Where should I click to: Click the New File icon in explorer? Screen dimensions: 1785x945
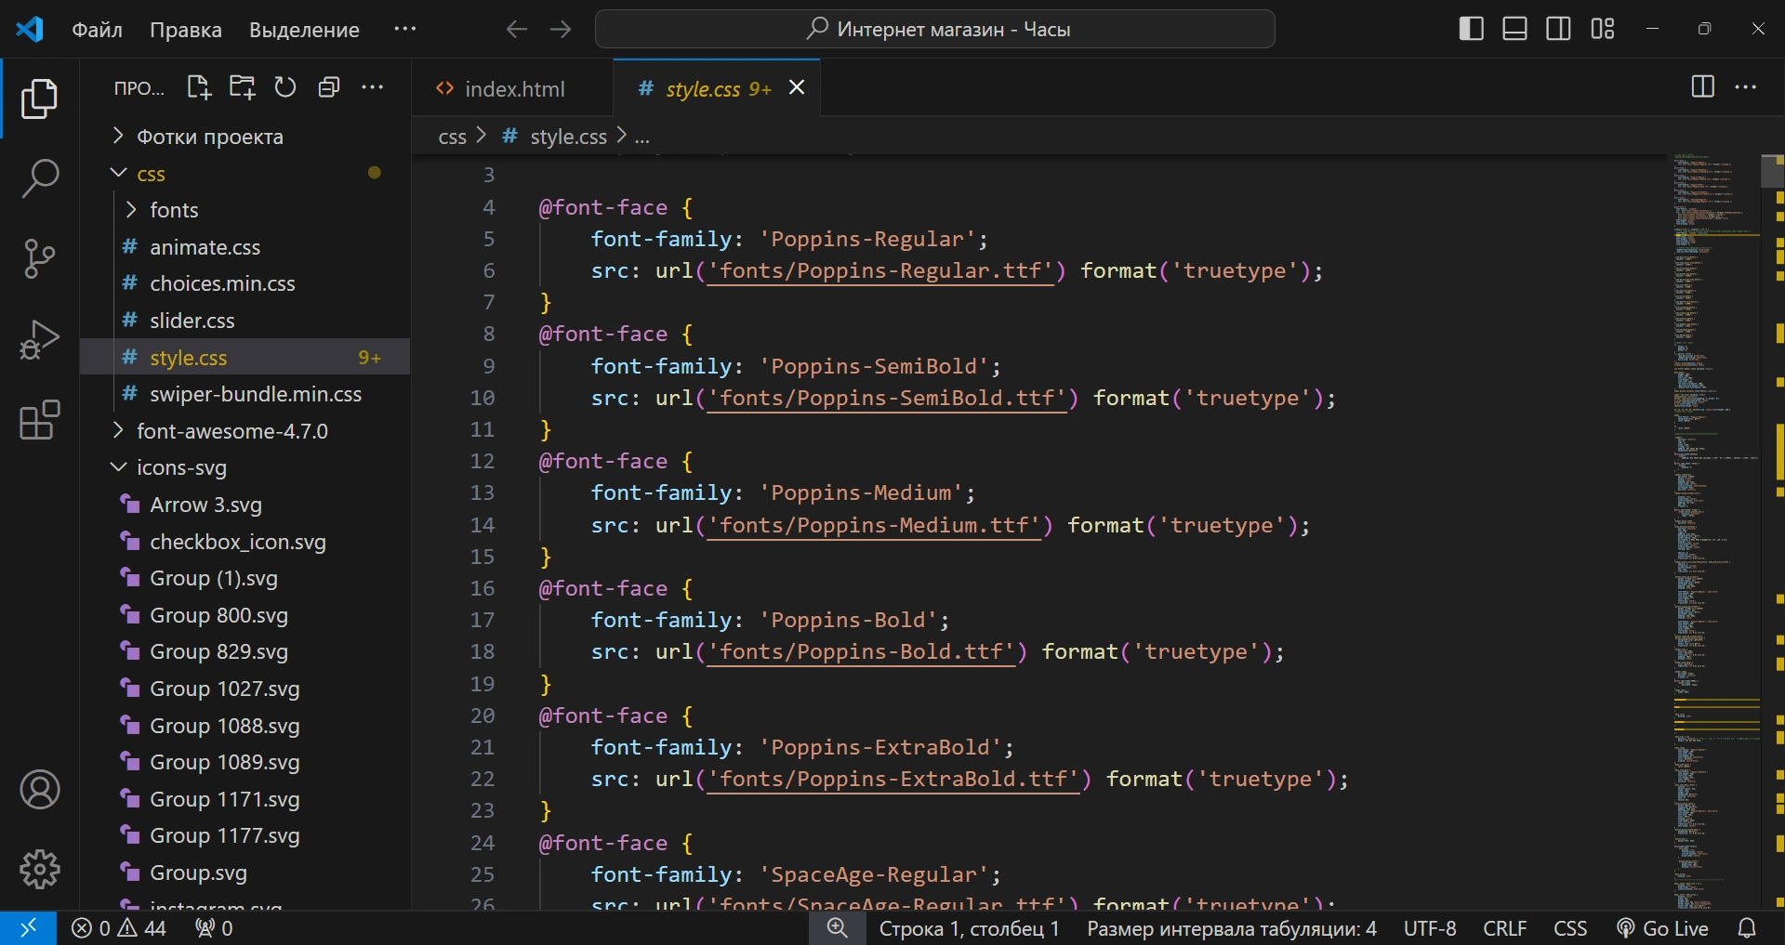[199, 87]
